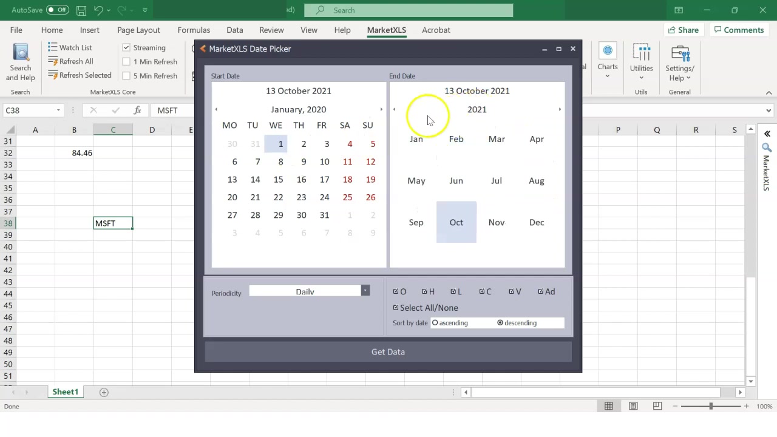The height and width of the screenshot is (437, 777).
Task: Select ascending sort by date
Action: click(x=435, y=323)
